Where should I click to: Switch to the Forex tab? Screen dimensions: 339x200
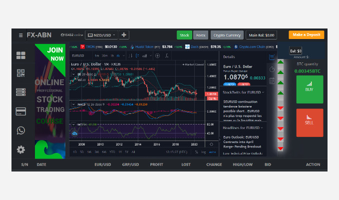(x=201, y=35)
